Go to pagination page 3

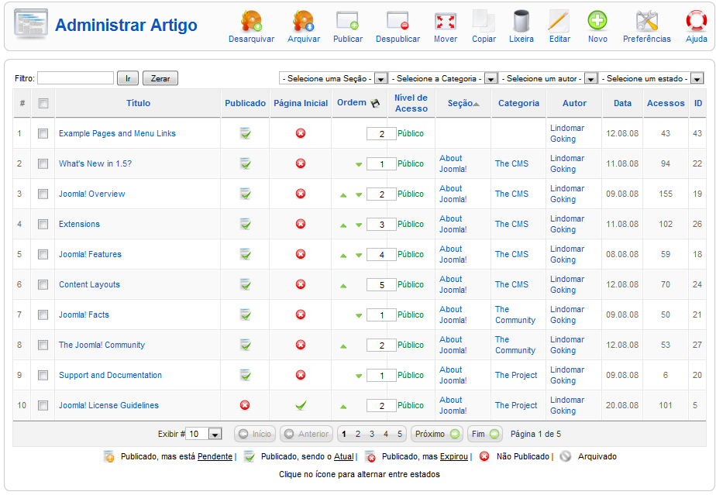pos(372,434)
